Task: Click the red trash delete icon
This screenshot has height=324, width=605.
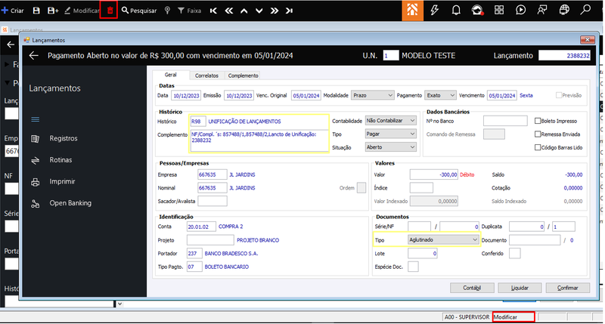Action: pos(110,11)
